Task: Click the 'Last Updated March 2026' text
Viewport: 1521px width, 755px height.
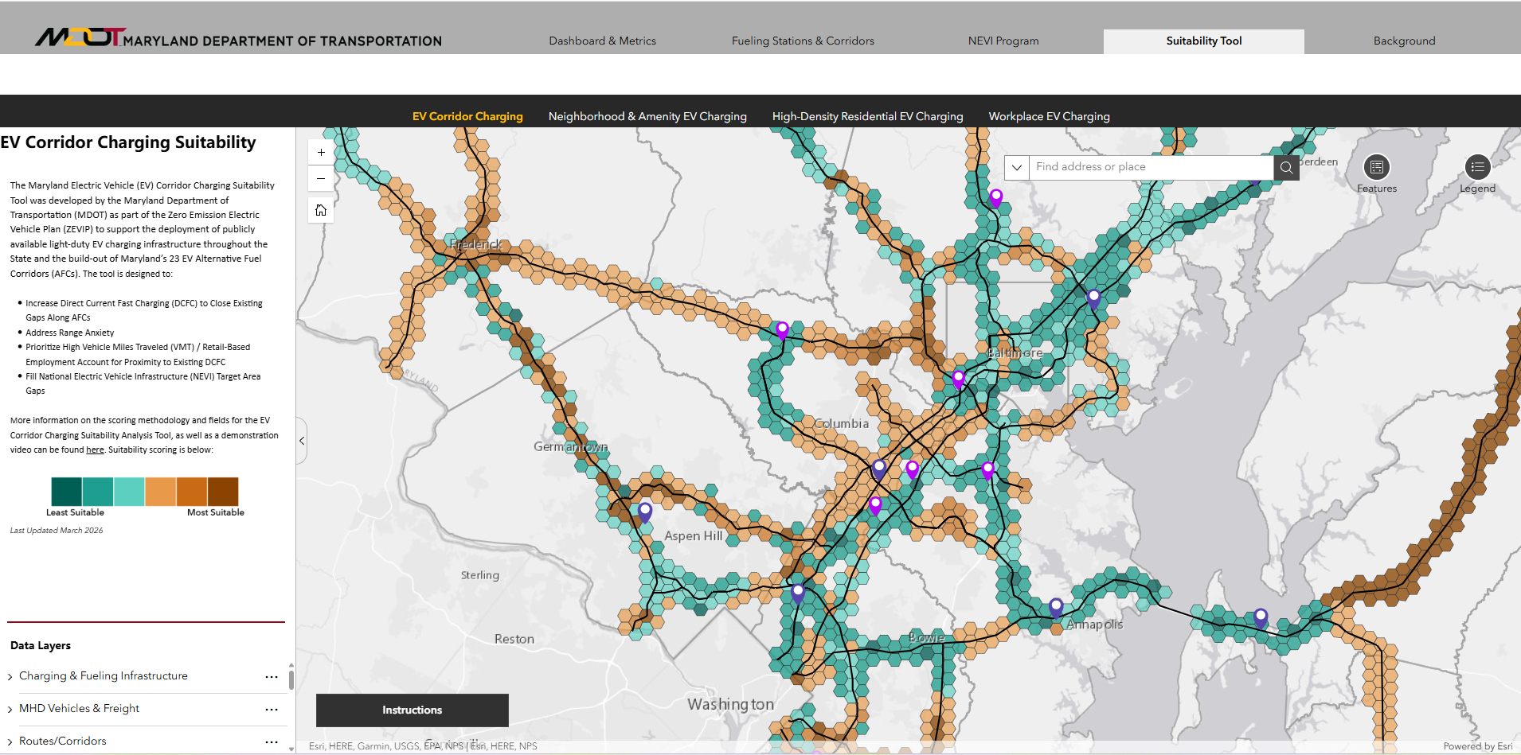Action: pos(57,530)
